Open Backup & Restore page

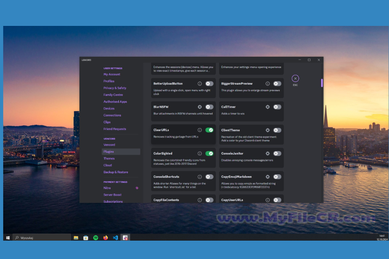coord(116,172)
